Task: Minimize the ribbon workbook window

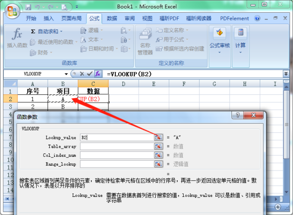Action: [x=266, y=19]
